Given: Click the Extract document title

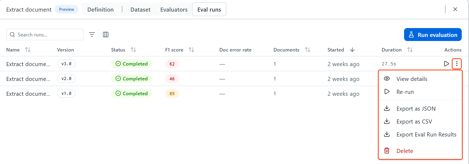Looking at the screenshot, I should [x=29, y=9].
